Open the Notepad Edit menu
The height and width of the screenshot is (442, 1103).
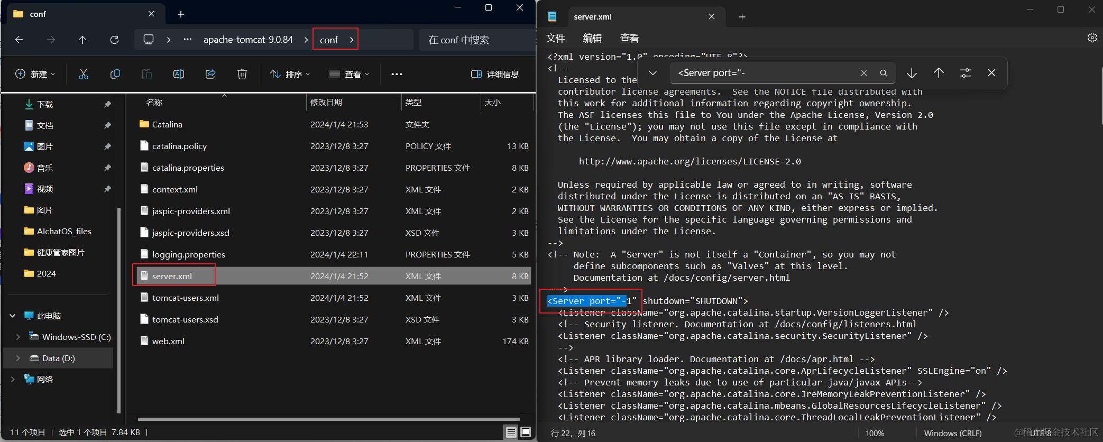(x=592, y=38)
